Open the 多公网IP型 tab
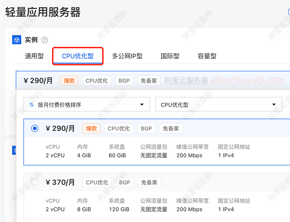 coord(127,56)
